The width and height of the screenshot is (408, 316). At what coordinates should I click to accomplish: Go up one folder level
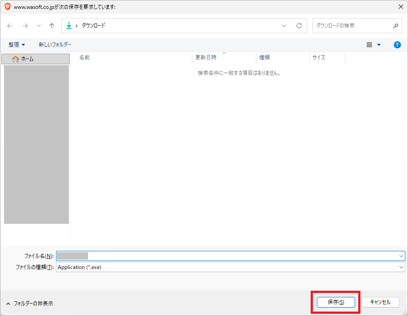(51, 26)
